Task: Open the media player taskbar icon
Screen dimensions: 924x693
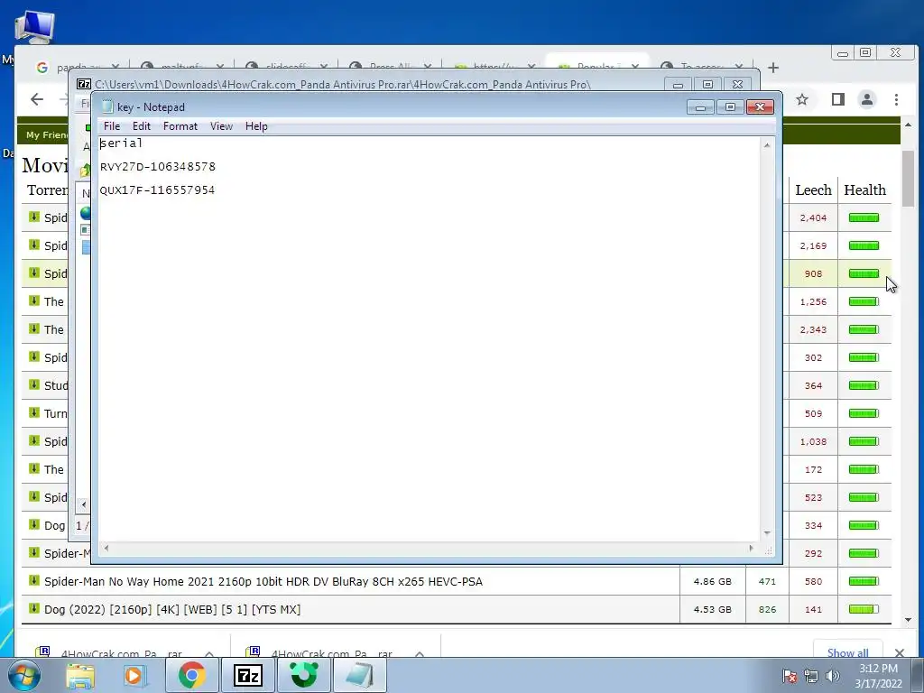Action: [x=135, y=676]
